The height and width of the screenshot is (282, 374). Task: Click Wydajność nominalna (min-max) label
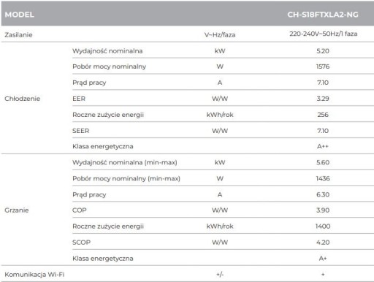[x=125, y=162]
